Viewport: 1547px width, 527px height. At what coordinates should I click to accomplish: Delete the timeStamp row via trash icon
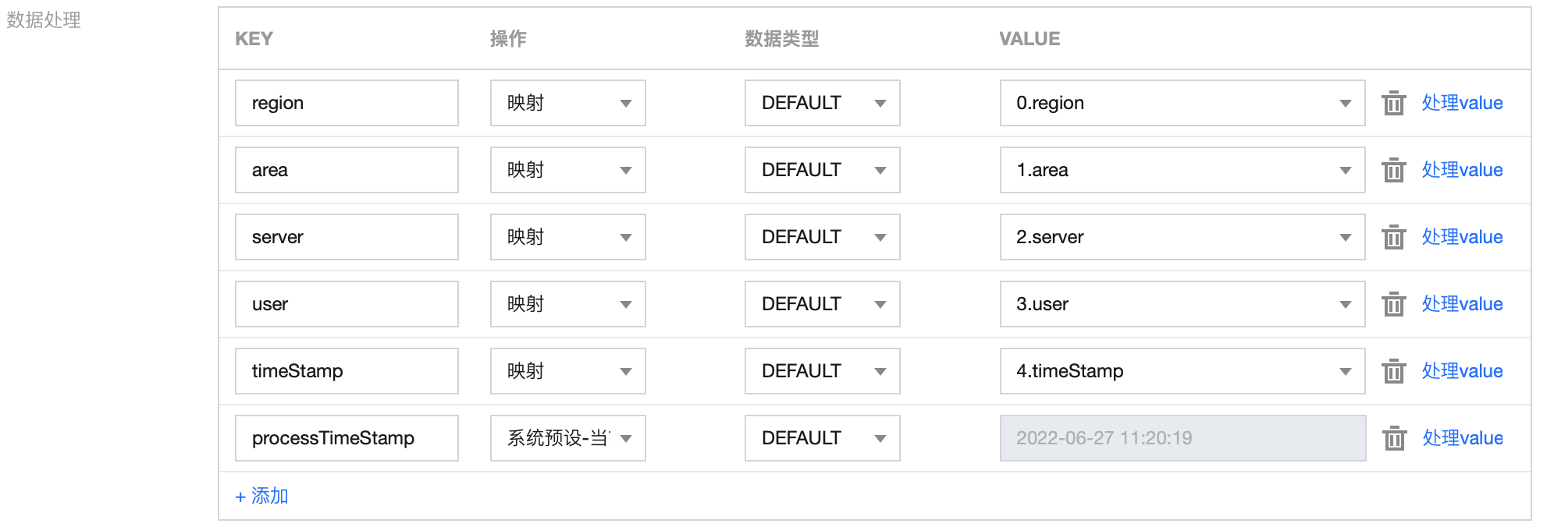point(1393,371)
